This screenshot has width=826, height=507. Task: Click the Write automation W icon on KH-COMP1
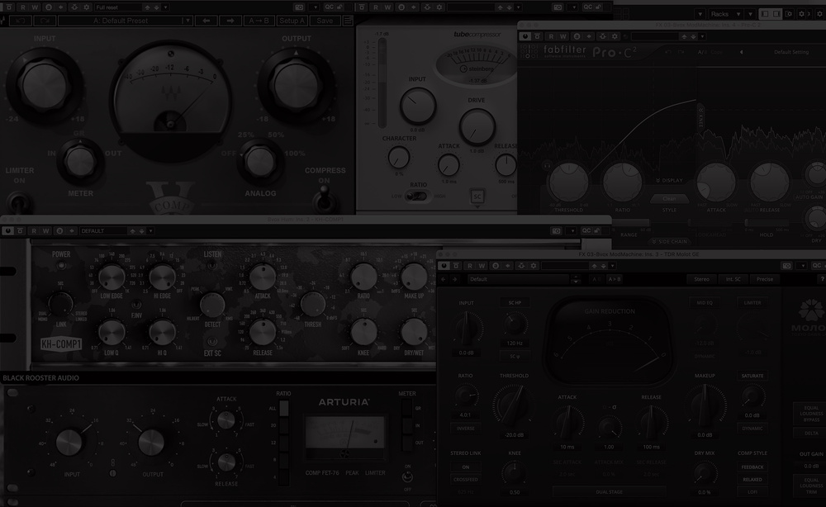[x=45, y=231]
